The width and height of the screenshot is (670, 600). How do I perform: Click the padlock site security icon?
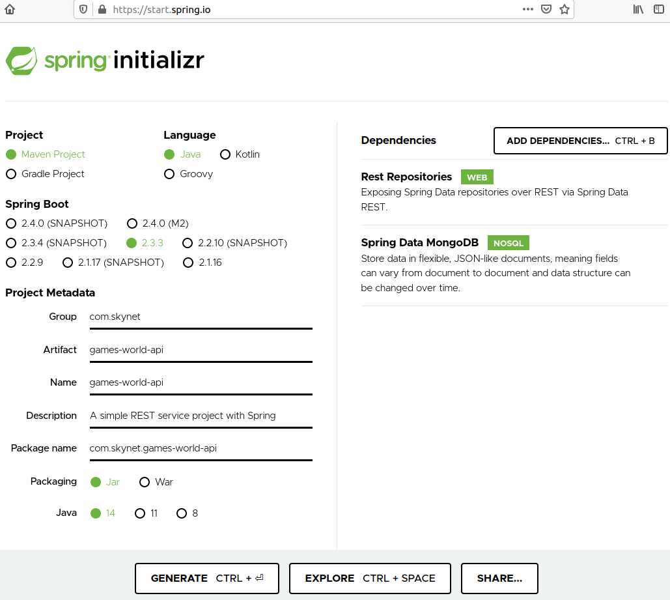coord(101,10)
